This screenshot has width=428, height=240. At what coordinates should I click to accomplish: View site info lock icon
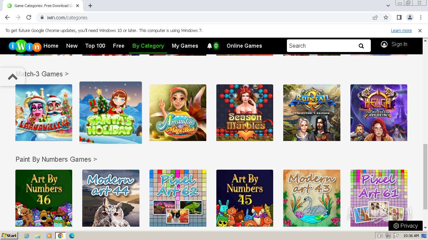click(x=42, y=18)
